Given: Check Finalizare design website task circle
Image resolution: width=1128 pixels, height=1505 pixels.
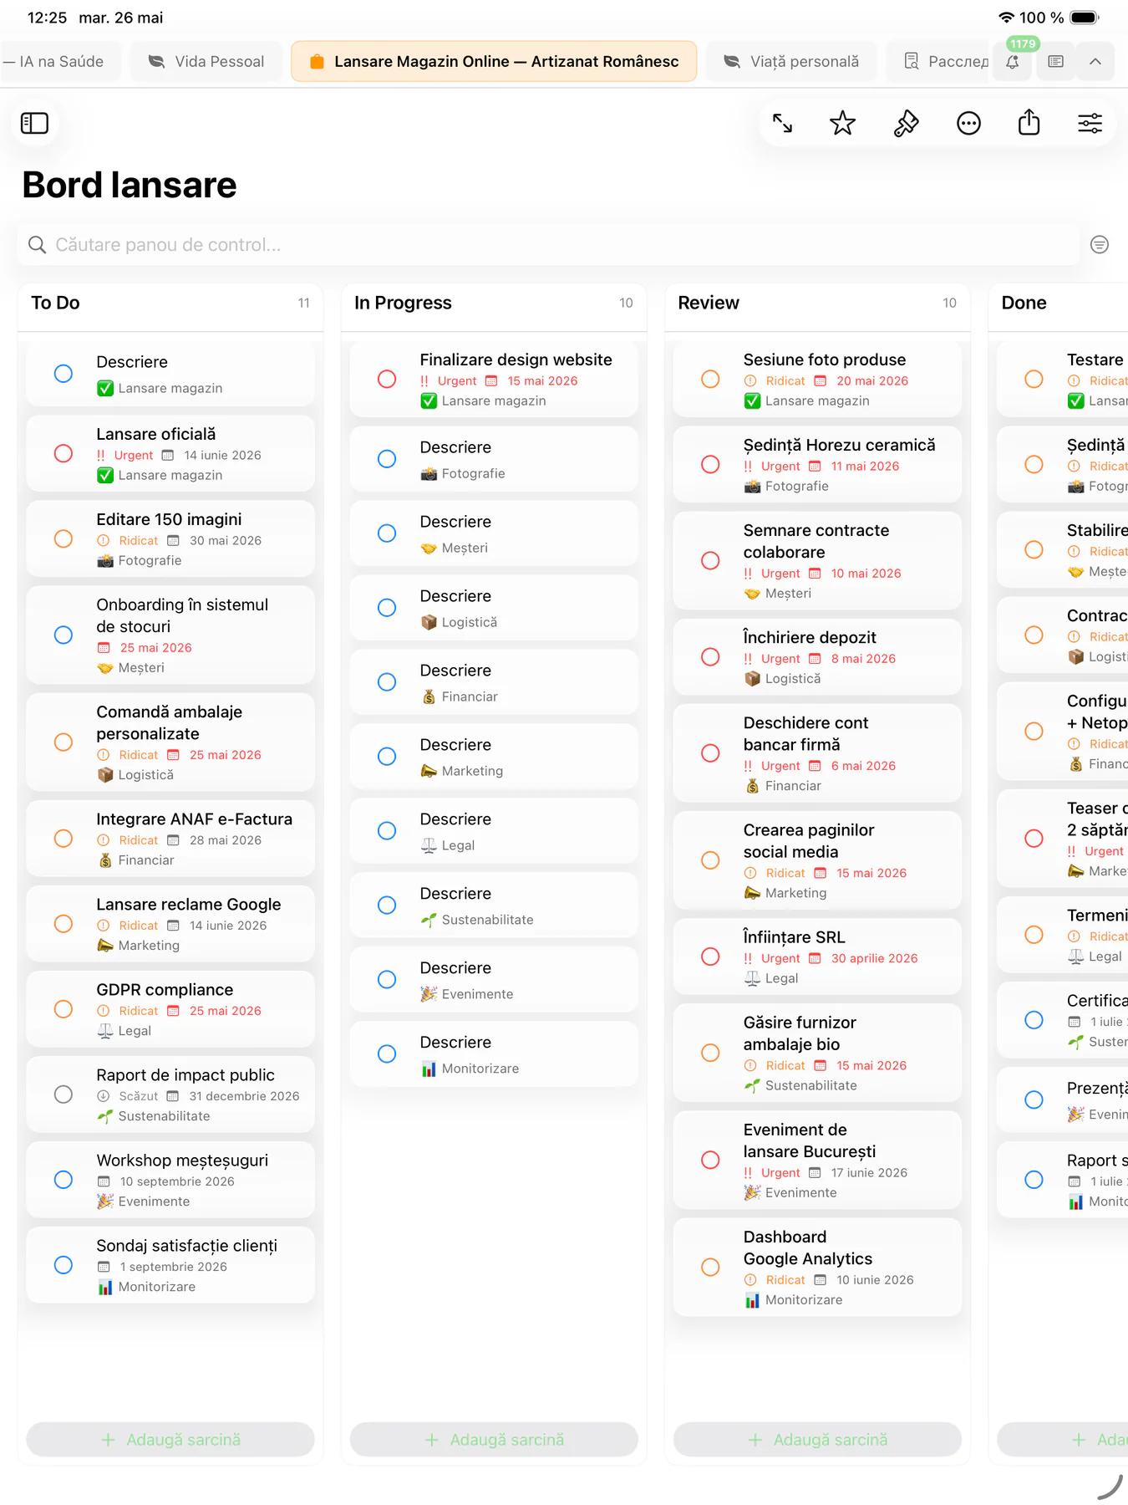Looking at the screenshot, I should coord(387,379).
